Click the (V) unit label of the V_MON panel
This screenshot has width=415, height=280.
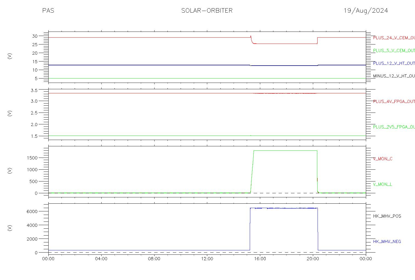pos(10,170)
